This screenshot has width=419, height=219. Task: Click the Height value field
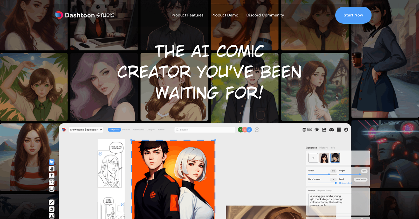(364, 171)
